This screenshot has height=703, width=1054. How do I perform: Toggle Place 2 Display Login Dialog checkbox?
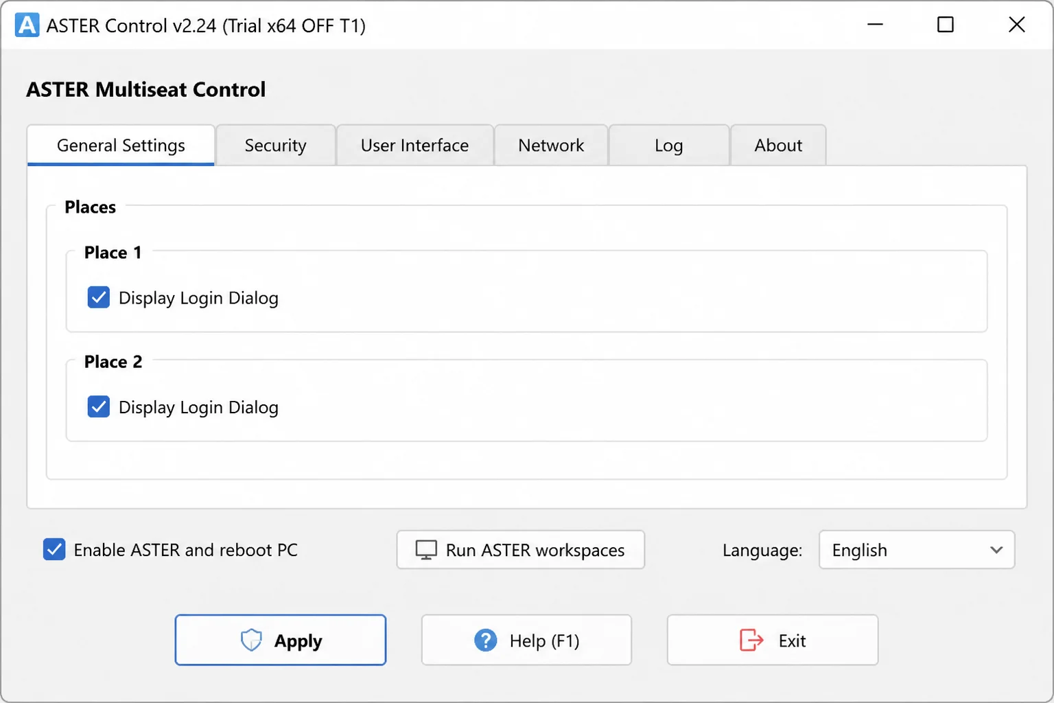point(99,406)
